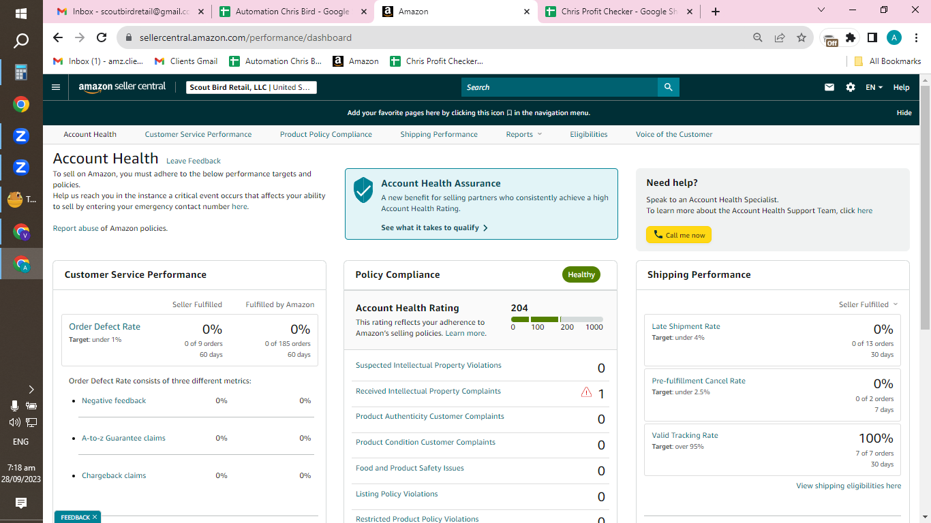931x523 pixels.
Task: Expand the Reports menu dropdown
Action: [x=524, y=134]
